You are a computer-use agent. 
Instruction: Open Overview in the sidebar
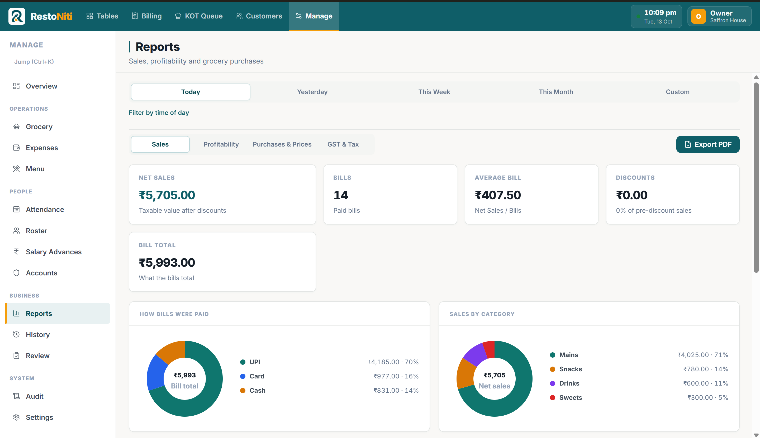pos(58,86)
